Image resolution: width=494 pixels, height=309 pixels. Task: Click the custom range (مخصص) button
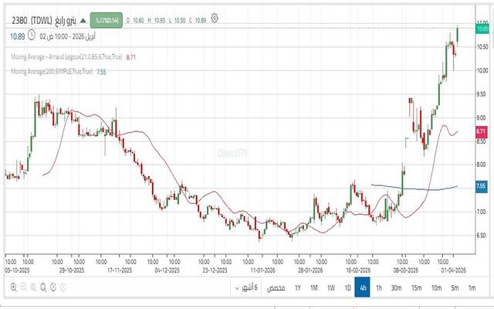pos(275,288)
